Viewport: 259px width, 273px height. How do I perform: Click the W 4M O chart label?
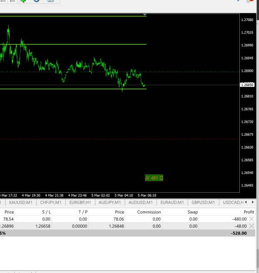[154, 178]
